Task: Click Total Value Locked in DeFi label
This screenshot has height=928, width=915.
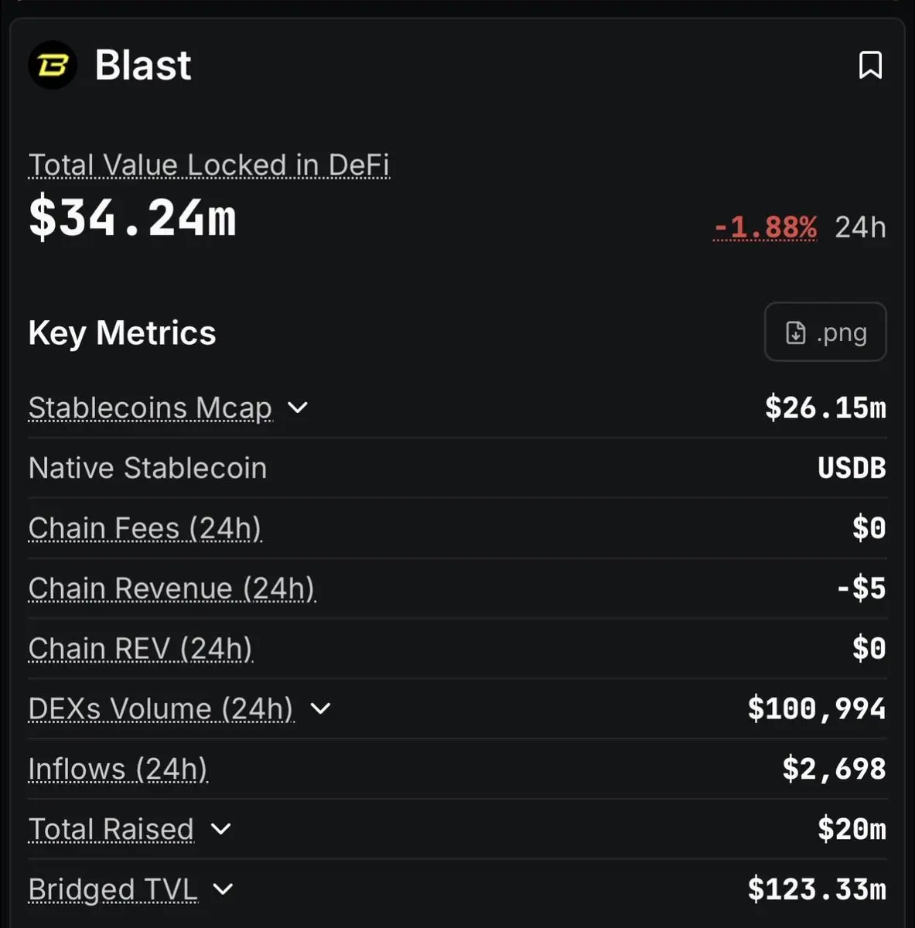Action: coord(209,165)
